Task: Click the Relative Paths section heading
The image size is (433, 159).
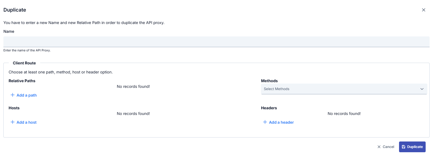Action: click(22, 81)
